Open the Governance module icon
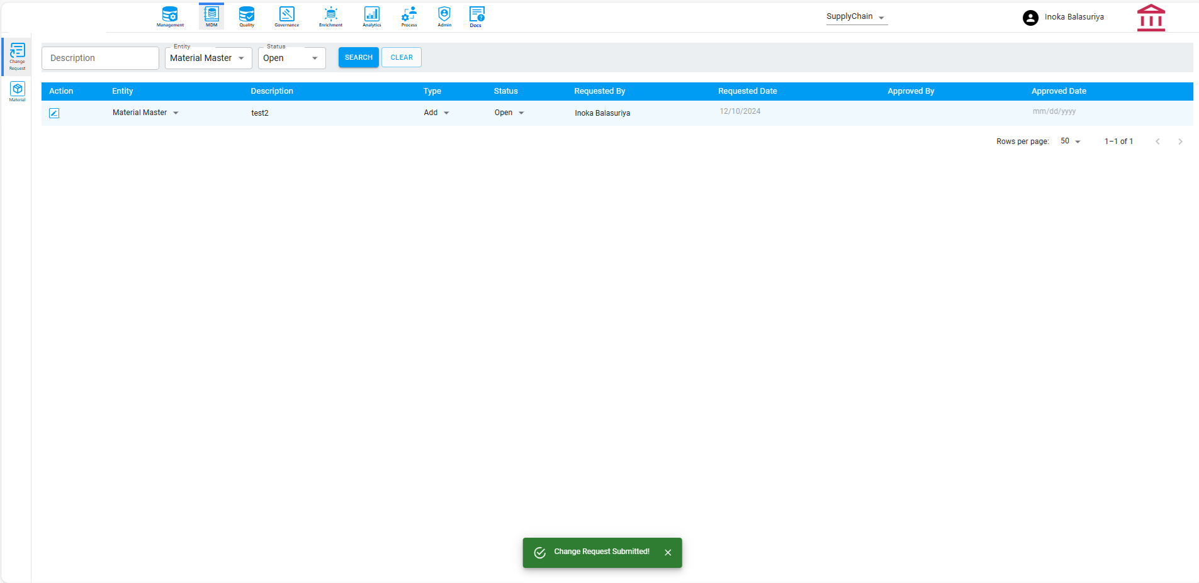 287,16
